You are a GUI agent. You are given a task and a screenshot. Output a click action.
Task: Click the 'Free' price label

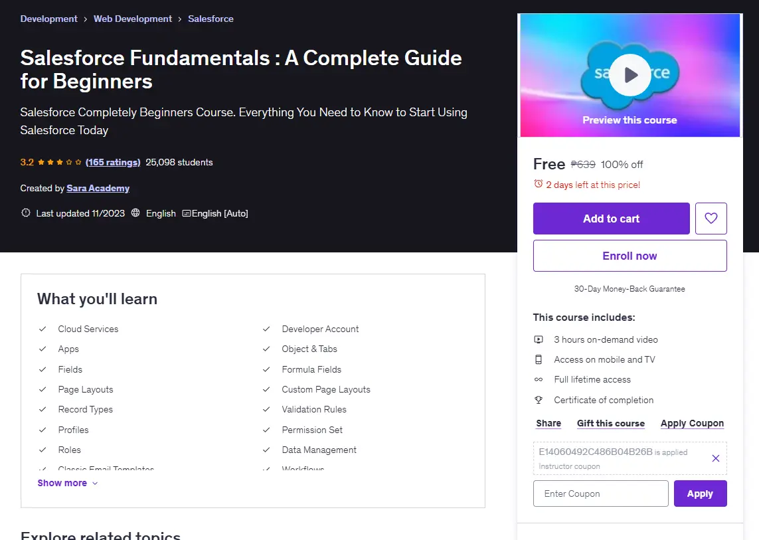pos(549,164)
